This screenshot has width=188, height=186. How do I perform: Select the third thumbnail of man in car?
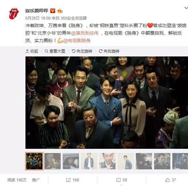(71, 161)
